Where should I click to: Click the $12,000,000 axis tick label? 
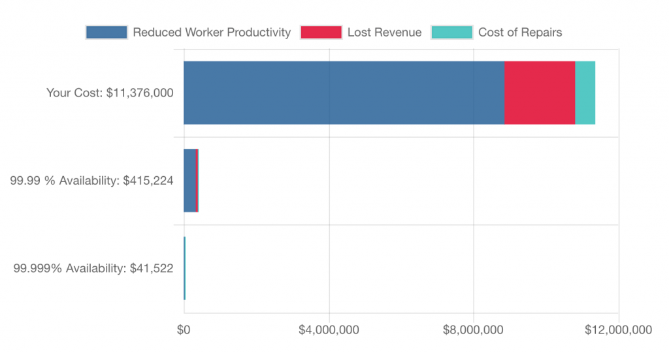coord(618,330)
